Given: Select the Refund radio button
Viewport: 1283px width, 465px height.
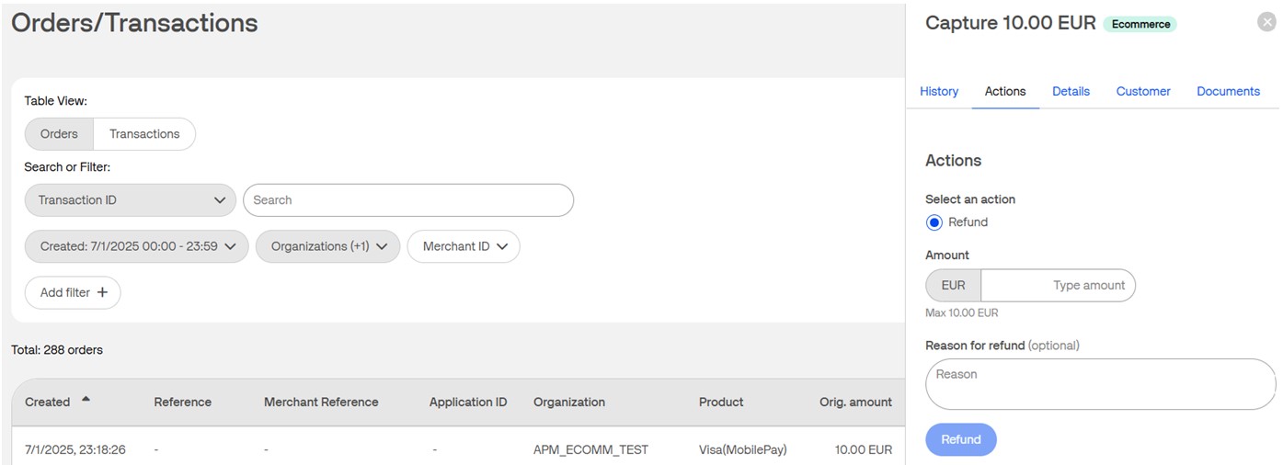Looking at the screenshot, I should click(934, 222).
